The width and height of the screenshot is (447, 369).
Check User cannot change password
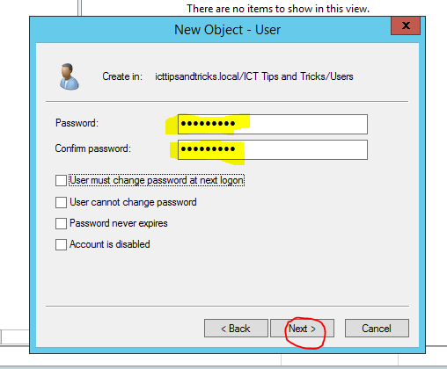point(61,202)
